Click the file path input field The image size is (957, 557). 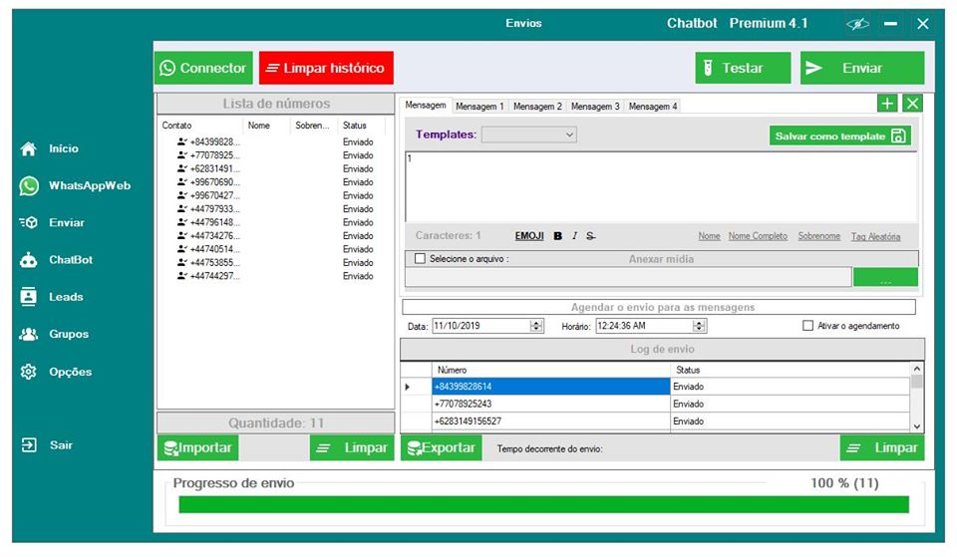click(628, 277)
